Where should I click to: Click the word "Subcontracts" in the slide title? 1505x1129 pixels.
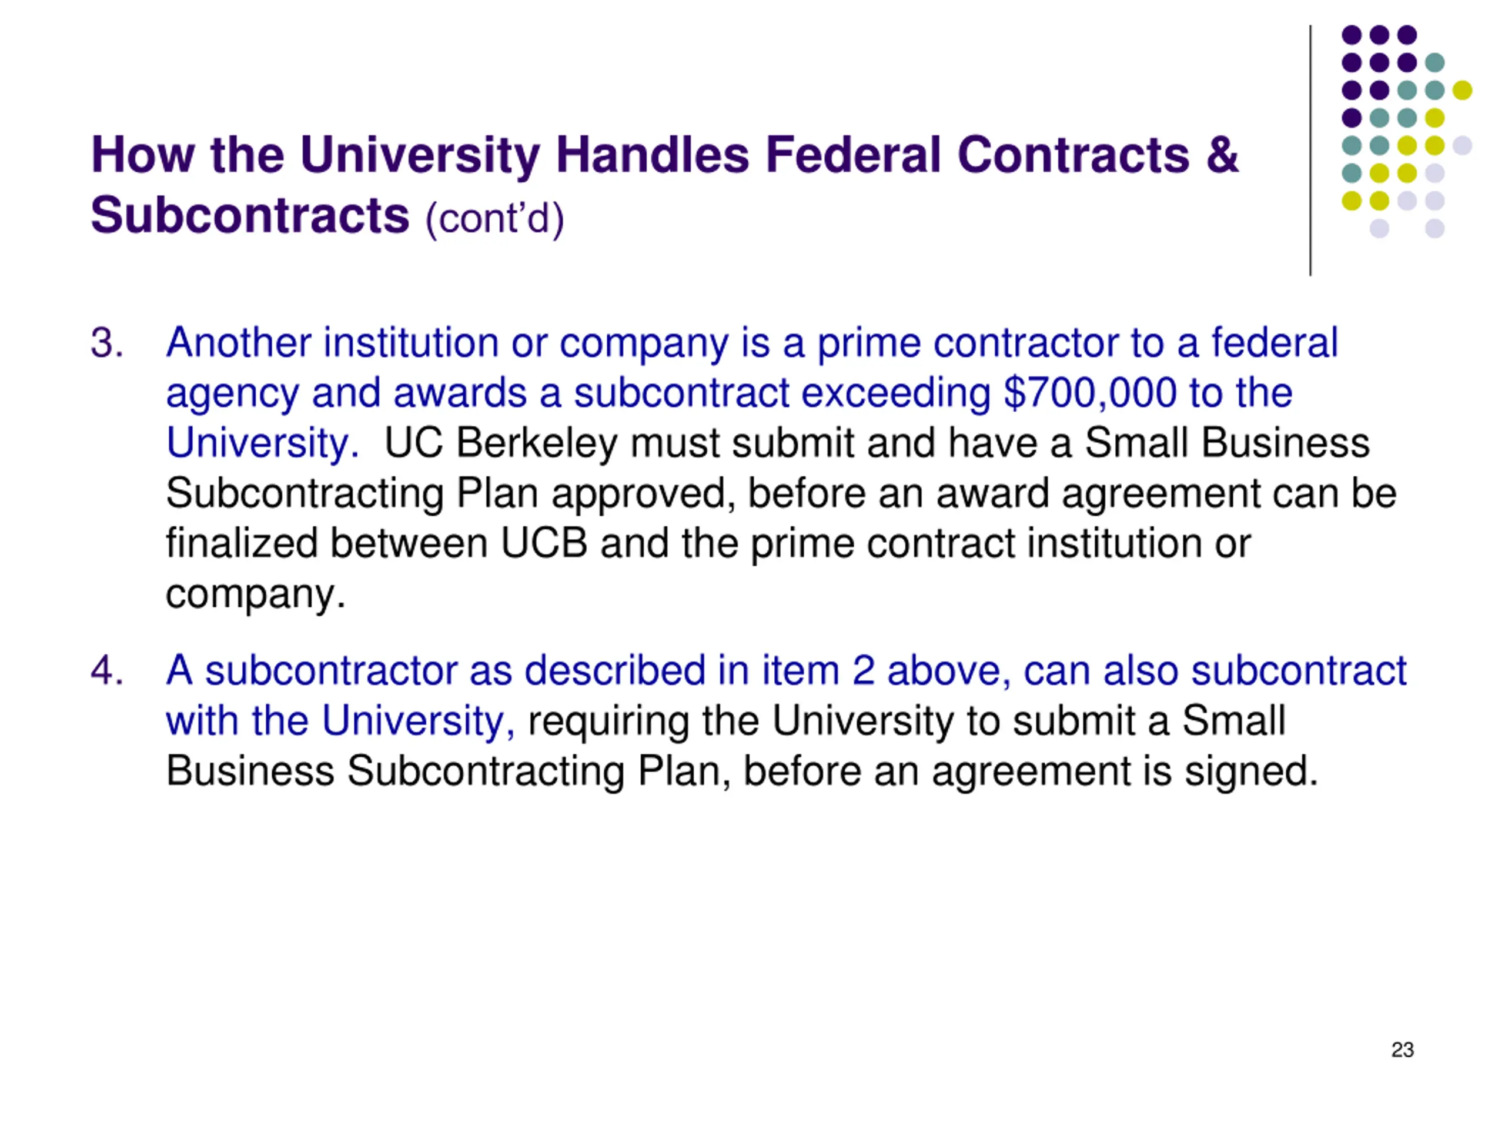(x=250, y=215)
